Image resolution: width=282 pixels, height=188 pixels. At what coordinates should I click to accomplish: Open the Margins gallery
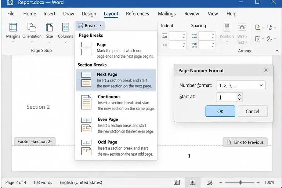(13, 33)
